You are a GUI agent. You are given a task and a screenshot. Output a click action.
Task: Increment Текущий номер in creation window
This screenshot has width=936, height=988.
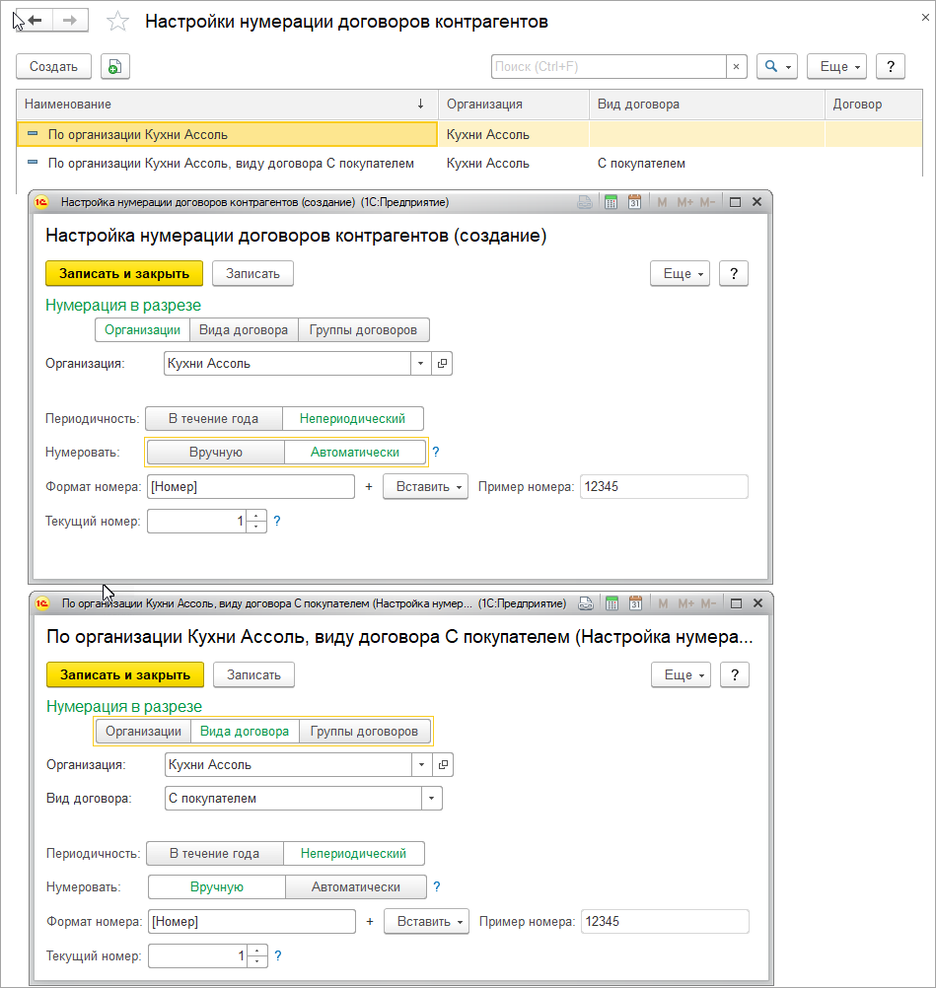[255, 516]
